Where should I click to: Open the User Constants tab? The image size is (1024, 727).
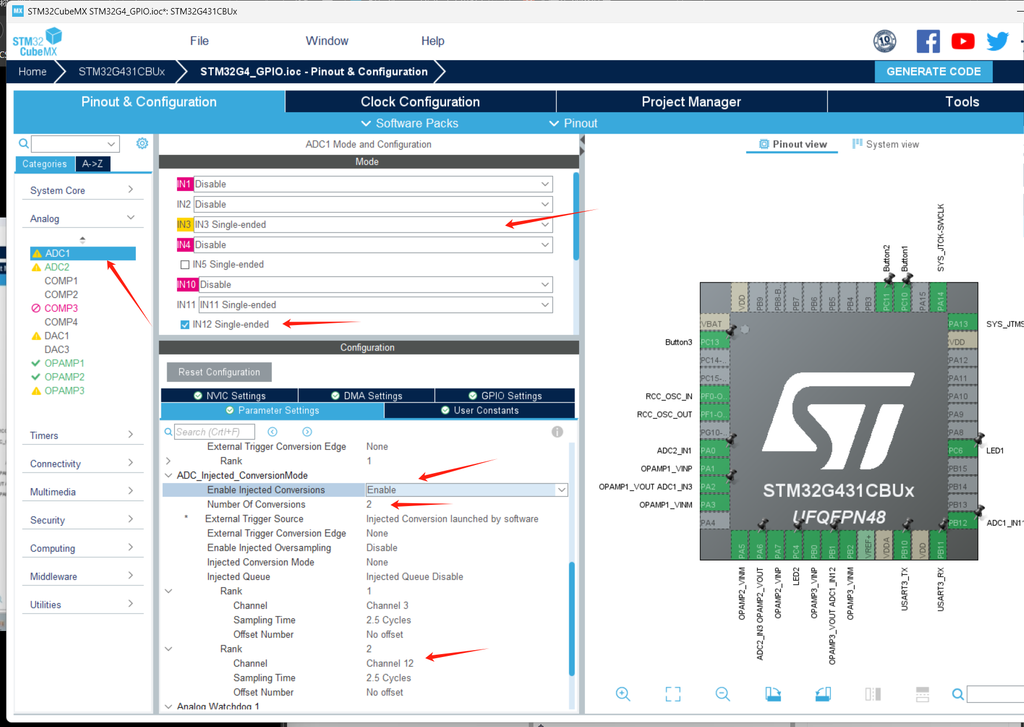(x=480, y=410)
